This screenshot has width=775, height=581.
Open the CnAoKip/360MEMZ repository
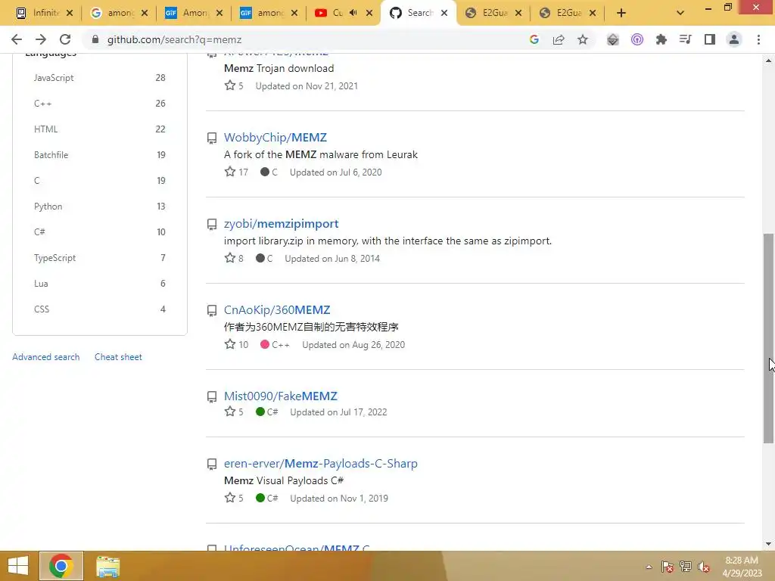pos(277,309)
